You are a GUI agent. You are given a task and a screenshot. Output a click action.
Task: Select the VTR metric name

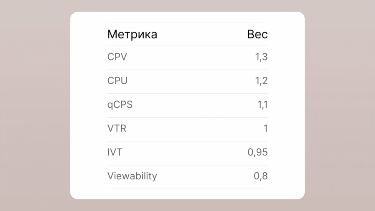117,128
